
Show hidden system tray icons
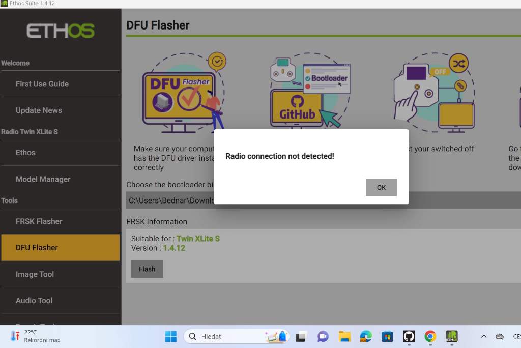click(484, 336)
